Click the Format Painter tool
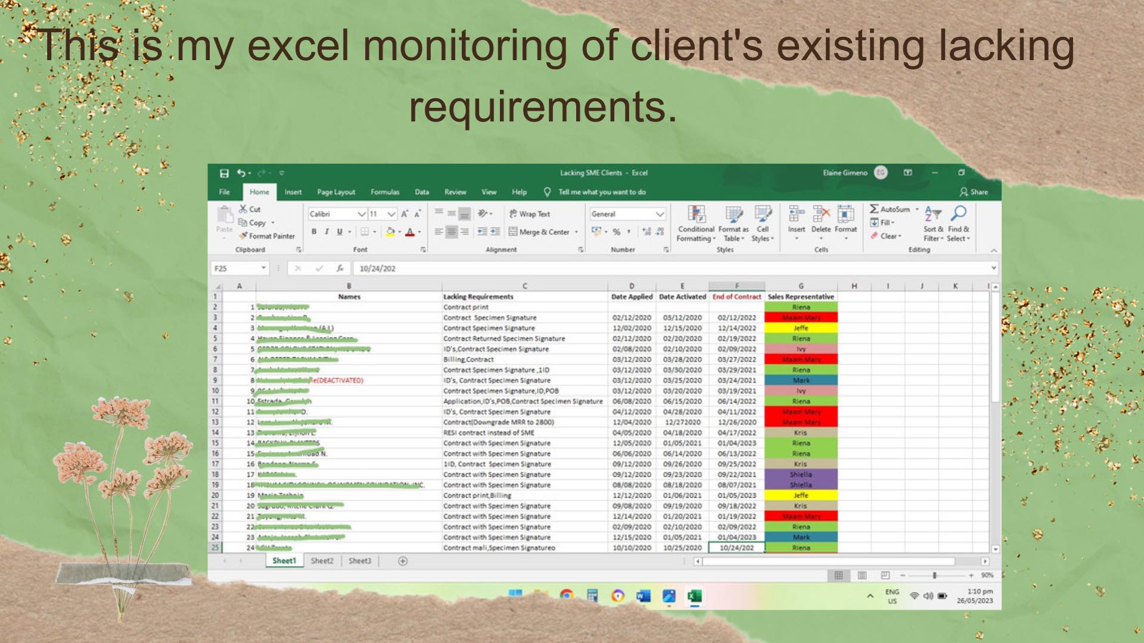The height and width of the screenshot is (643, 1144). (x=267, y=236)
